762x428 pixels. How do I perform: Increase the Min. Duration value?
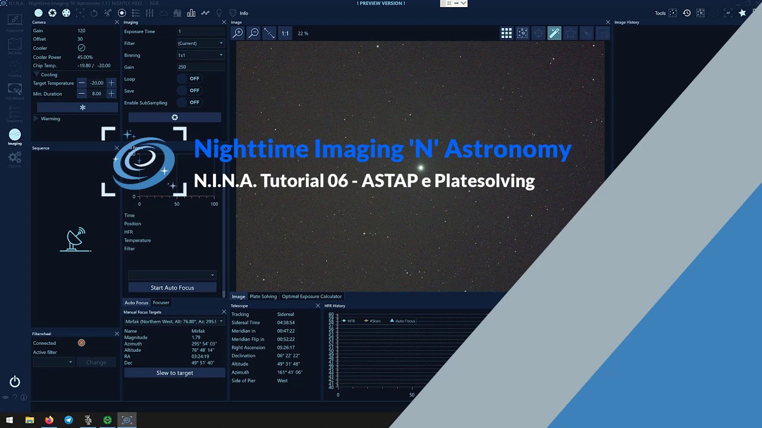click(111, 94)
